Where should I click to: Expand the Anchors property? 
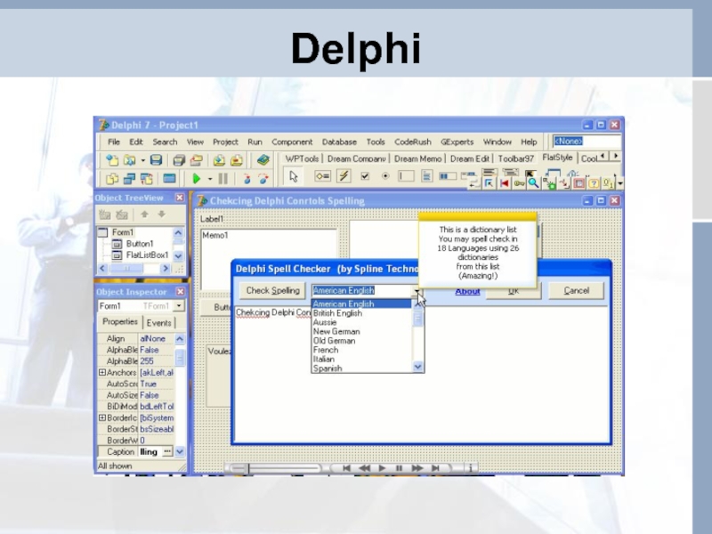coord(102,372)
